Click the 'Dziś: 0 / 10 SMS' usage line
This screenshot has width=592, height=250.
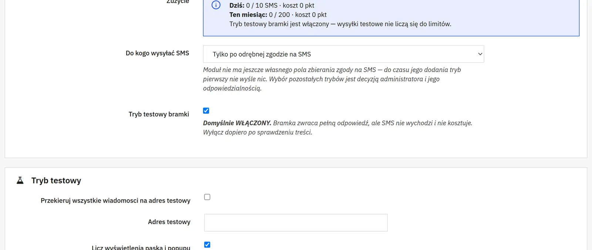click(272, 5)
